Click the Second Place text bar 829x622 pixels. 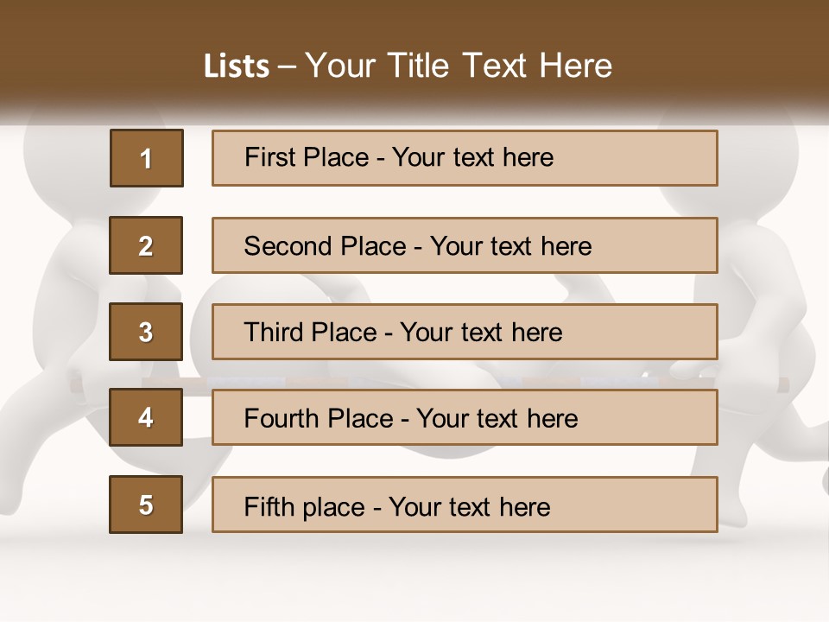point(465,245)
